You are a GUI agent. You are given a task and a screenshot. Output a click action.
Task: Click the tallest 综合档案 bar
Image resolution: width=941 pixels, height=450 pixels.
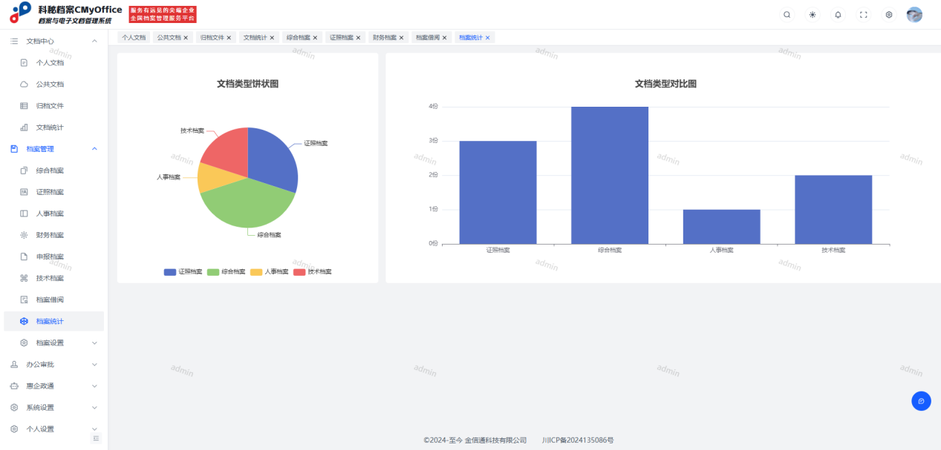coord(610,175)
